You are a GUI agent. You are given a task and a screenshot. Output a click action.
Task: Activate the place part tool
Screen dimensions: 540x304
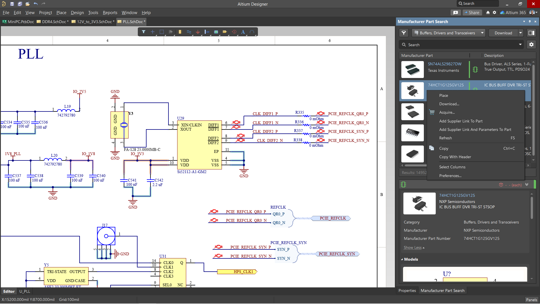tap(180, 32)
